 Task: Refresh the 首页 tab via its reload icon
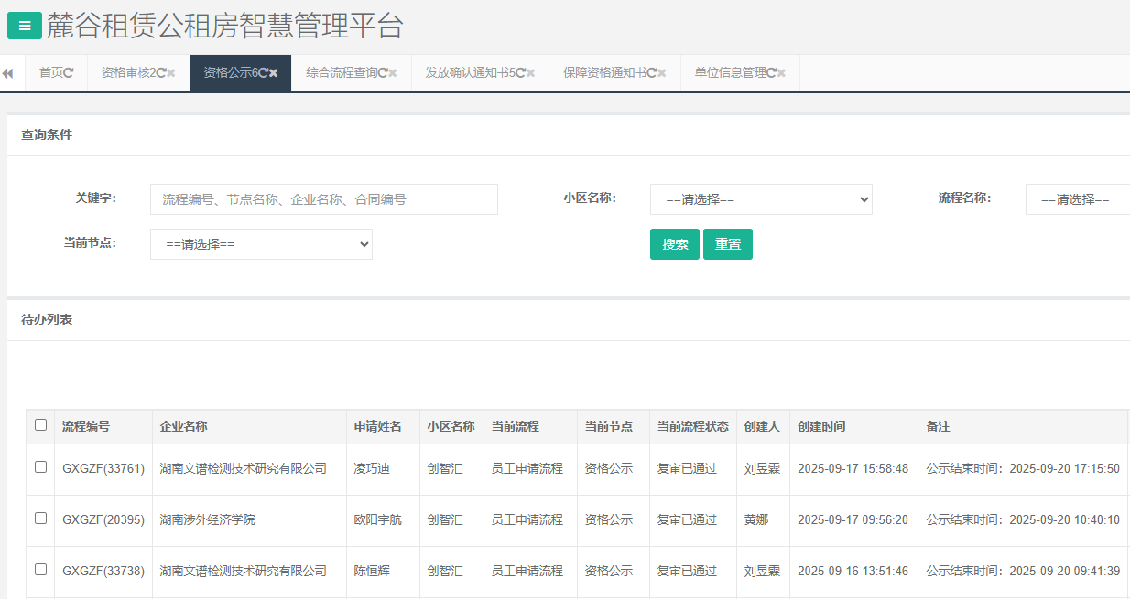click(69, 73)
